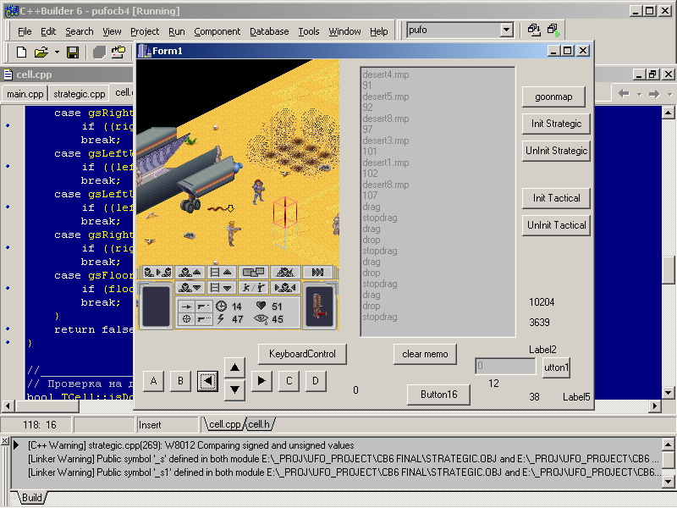Switch to the strategic.cpp editor tab

79,94
